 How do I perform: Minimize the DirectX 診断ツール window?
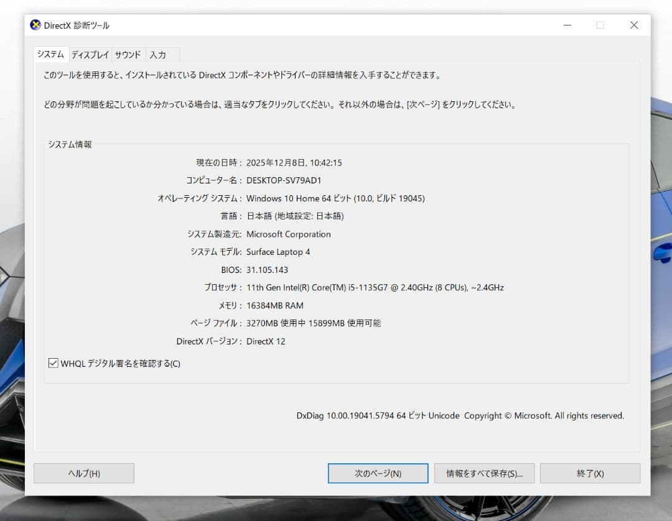point(567,25)
